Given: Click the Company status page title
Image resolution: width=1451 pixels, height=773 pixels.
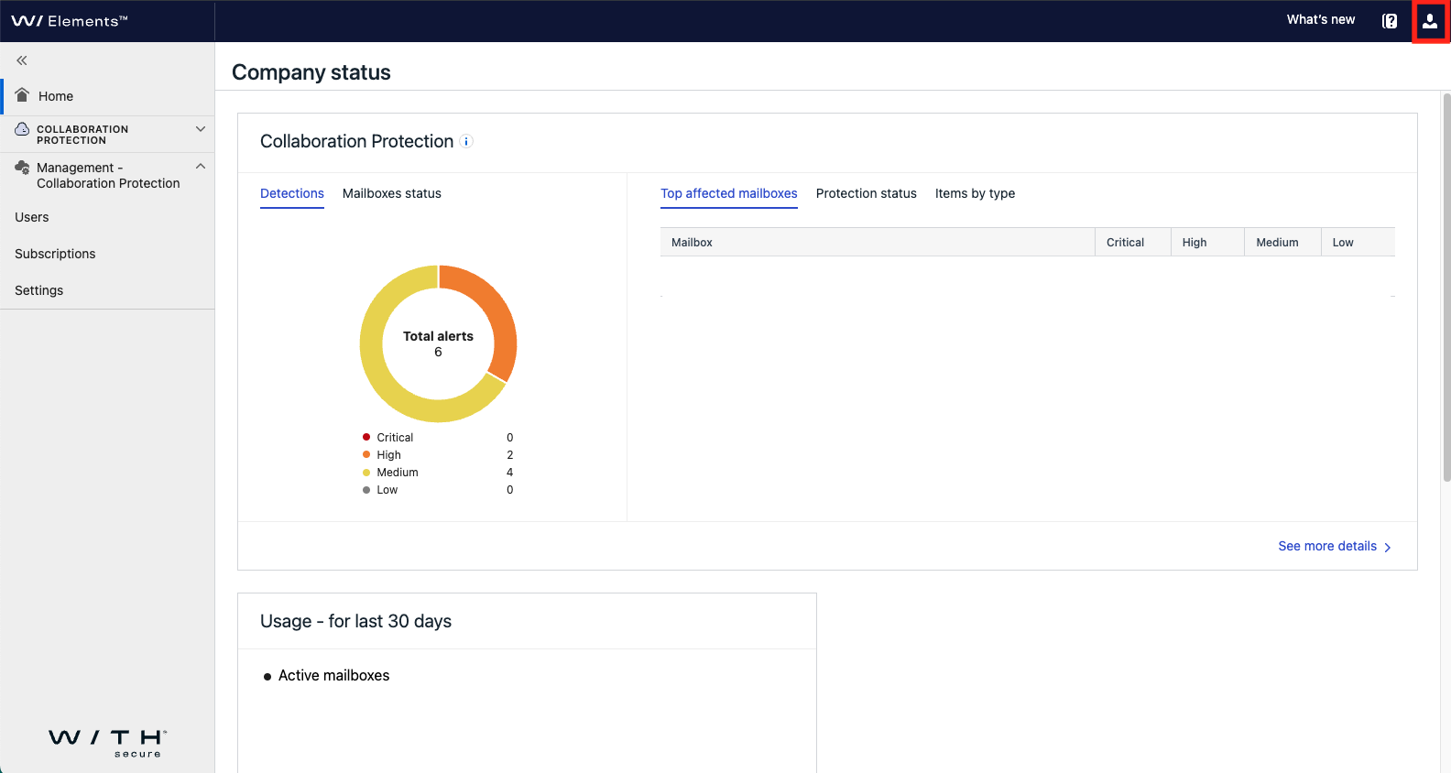Looking at the screenshot, I should (x=311, y=72).
